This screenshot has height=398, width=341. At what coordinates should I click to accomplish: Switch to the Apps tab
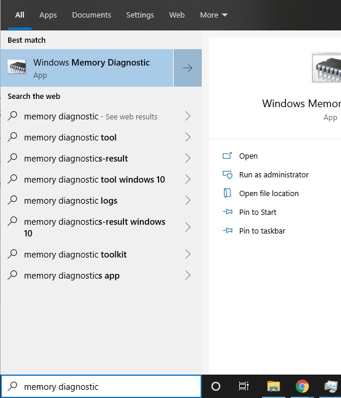coord(48,15)
